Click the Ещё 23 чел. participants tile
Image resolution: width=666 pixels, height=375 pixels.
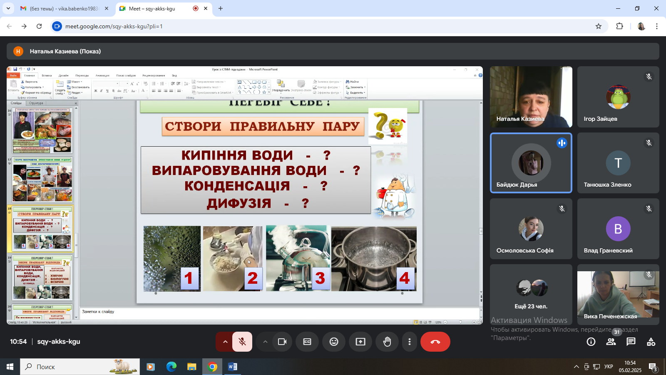[x=531, y=295]
